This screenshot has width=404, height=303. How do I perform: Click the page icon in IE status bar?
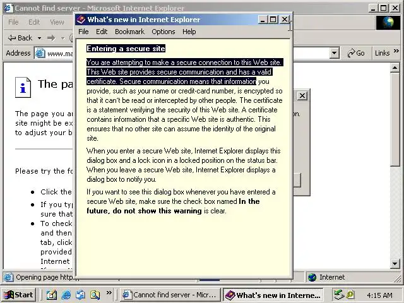8,277
